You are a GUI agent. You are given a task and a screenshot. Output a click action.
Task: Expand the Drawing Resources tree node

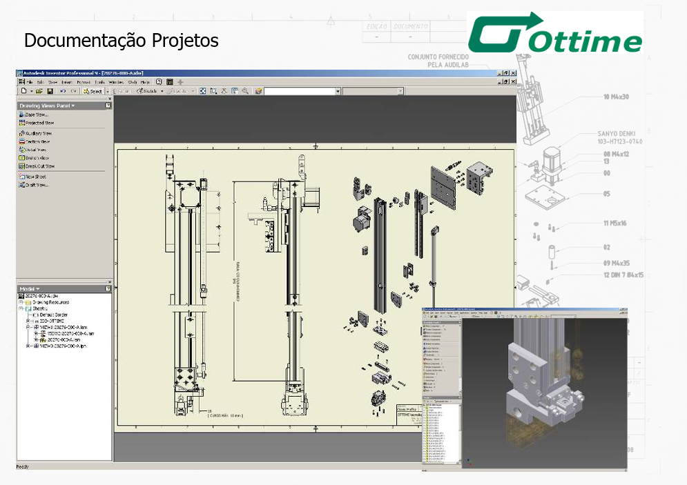coord(21,302)
